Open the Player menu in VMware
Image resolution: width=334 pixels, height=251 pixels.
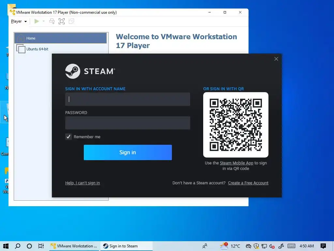pos(19,21)
